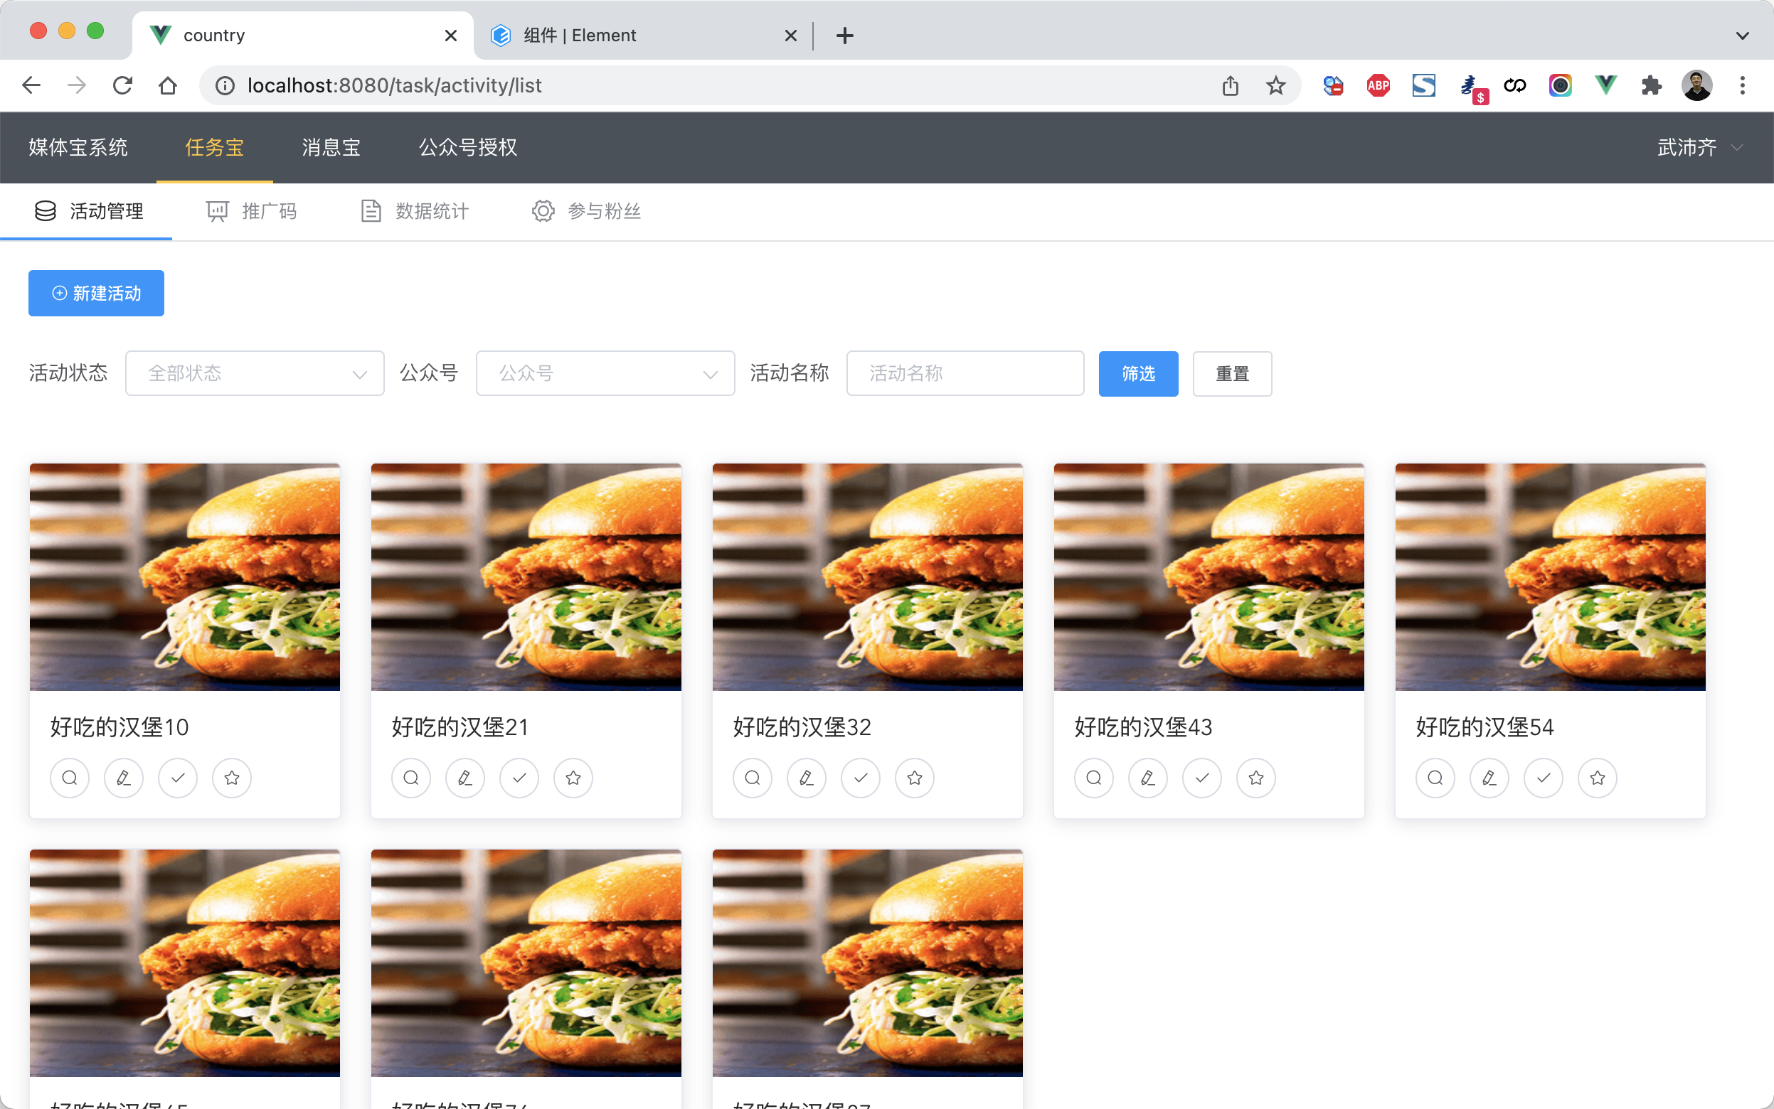Image resolution: width=1774 pixels, height=1109 pixels.
Task: Open the 公众号 filter dropdown
Action: click(605, 373)
